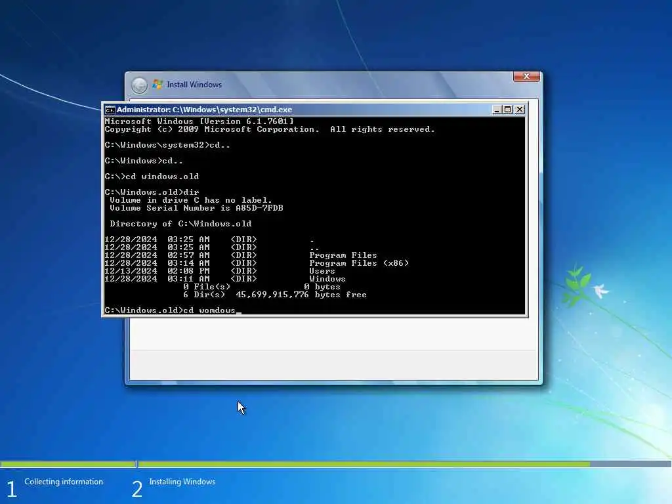The width and height of the screenshot is (672, 504).
Task: Open the cmd.exe system menu icon
Action: click(110, 110)
